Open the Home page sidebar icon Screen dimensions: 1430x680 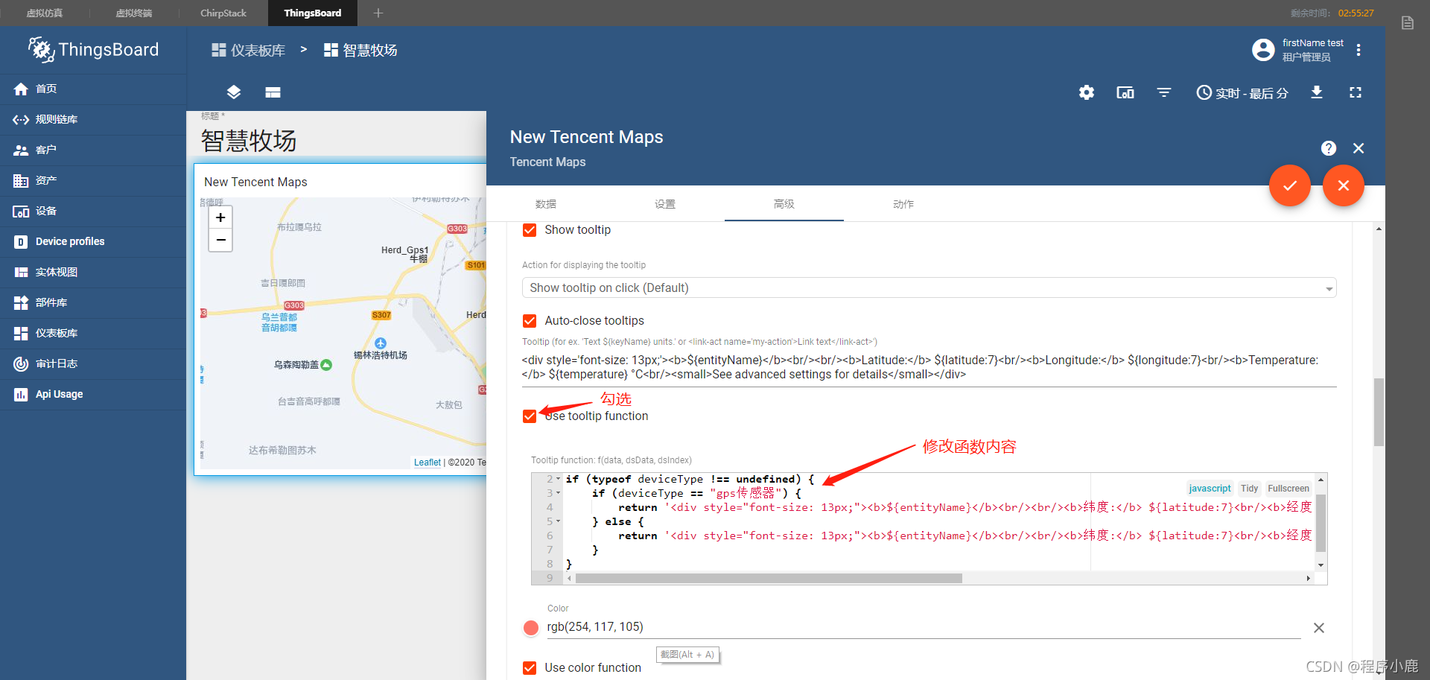[21, 89]
